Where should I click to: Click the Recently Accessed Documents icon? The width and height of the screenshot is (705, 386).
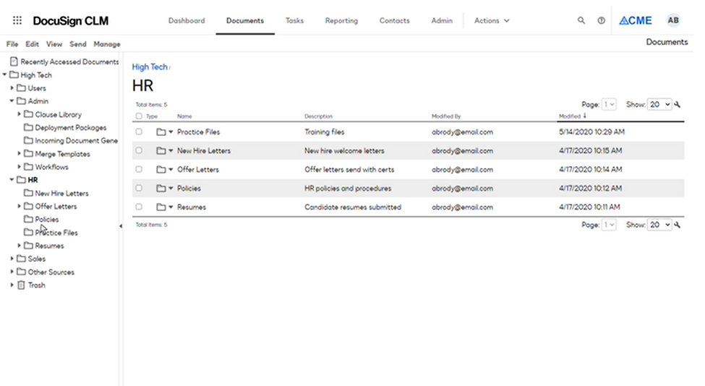tap(14, 62)
